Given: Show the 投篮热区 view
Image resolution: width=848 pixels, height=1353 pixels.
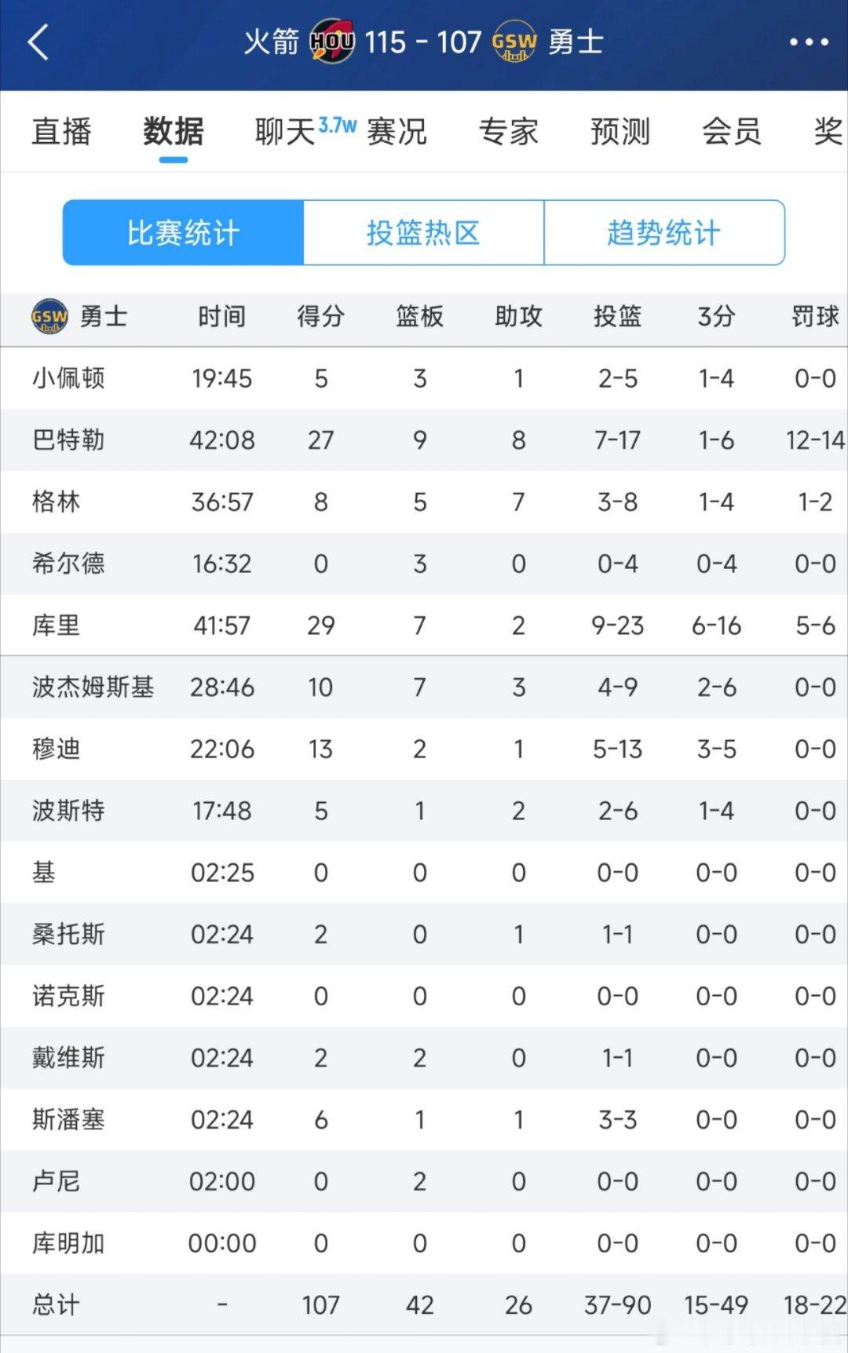Looking at the screenshot, I should click(423, 232).
